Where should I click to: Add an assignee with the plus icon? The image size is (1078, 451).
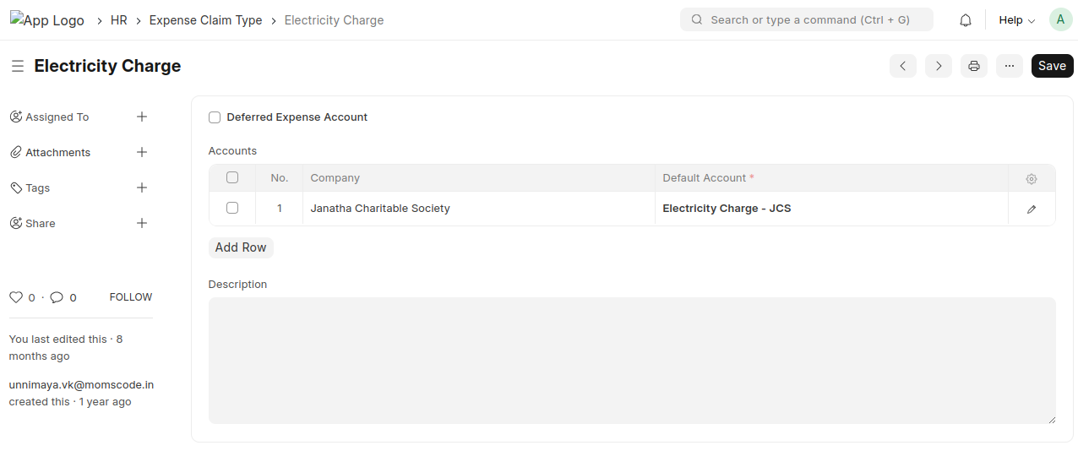(142, 117)
